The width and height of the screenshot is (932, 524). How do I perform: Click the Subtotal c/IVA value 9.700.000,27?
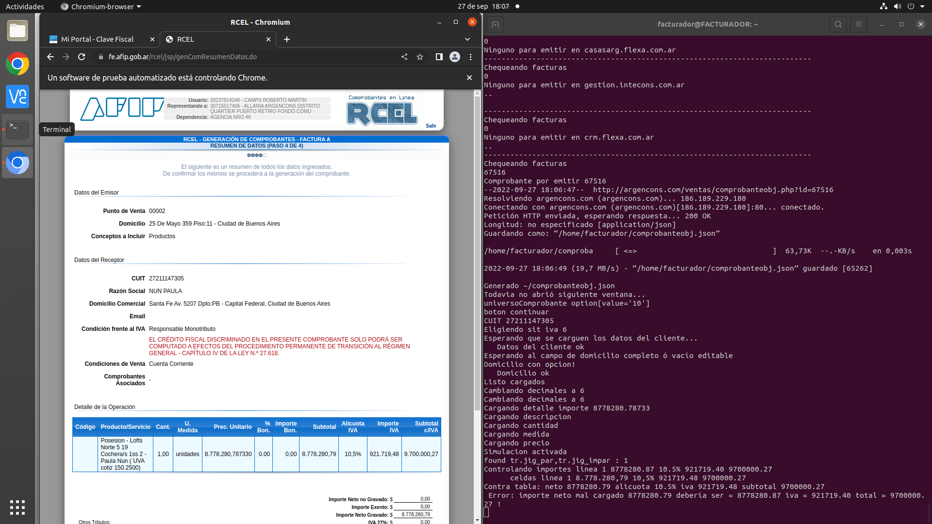421,454
